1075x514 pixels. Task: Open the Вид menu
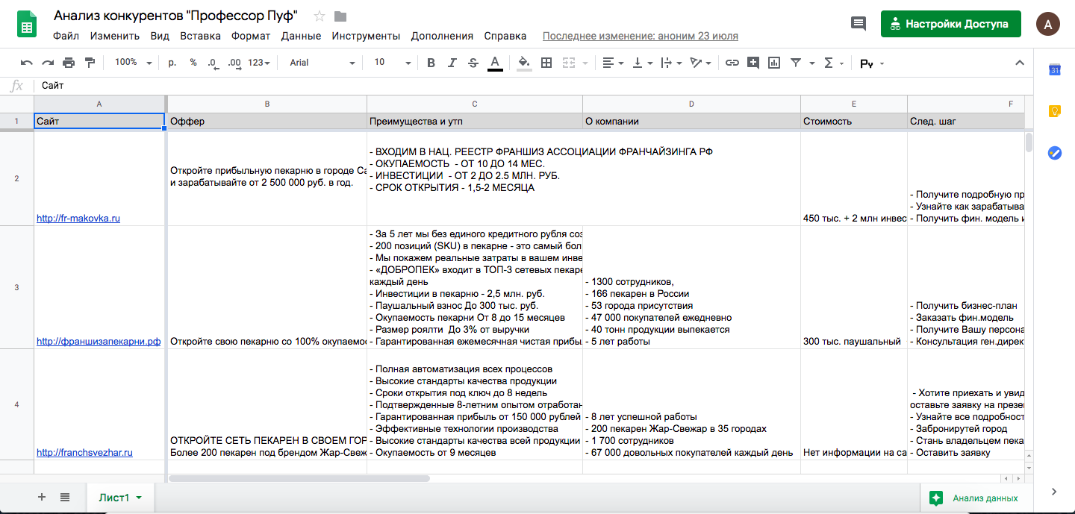pyautogui.click(x=160, y=36)
